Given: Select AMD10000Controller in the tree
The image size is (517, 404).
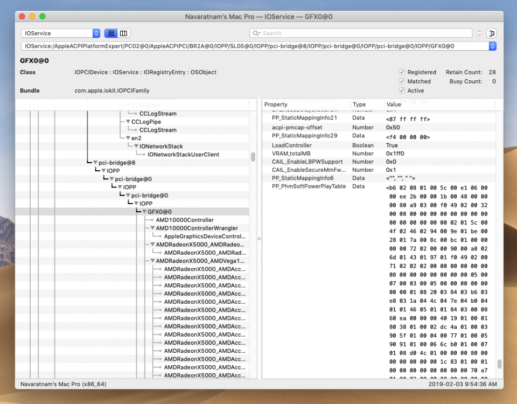Looking at the screenshot, I should click(185, 220).
